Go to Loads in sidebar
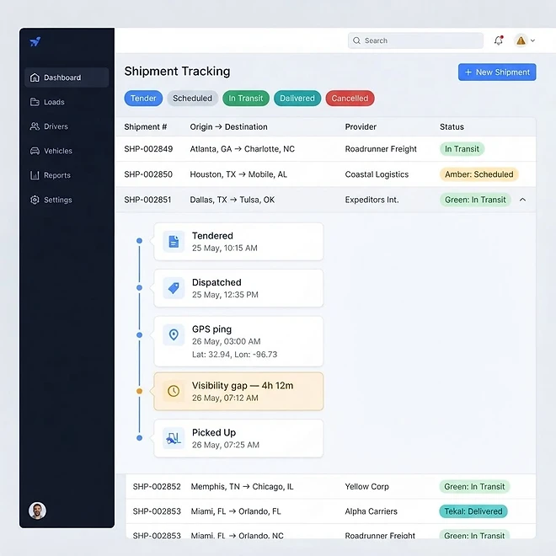556x556 pixels. point(54,102)
